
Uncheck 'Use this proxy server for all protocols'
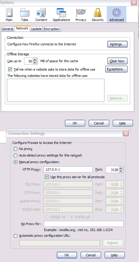[x=47, y=177]
